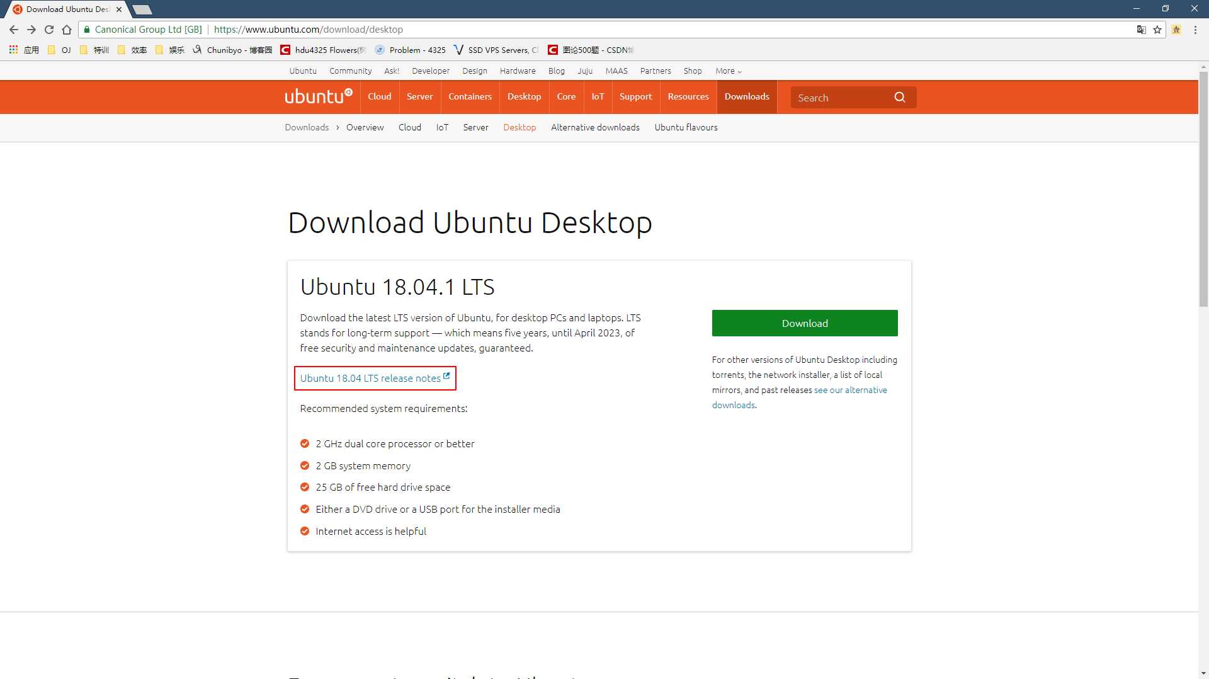Open the 娱乐 bookmarks folder

pos(170,50)
